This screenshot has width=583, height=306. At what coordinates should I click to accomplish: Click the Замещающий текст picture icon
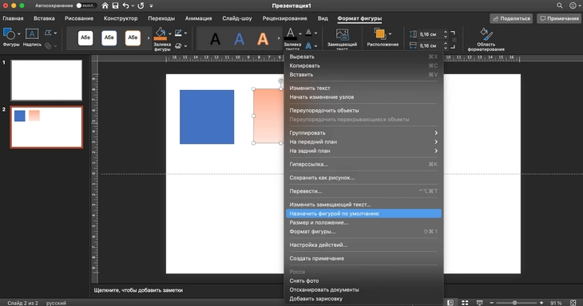(342, 34)
